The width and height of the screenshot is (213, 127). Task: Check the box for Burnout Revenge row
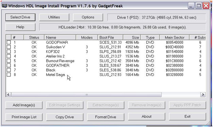tap(9, 61)
